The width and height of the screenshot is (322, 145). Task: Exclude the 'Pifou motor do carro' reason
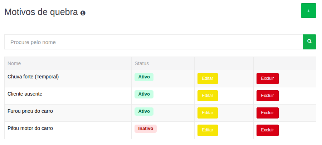pyautogui.click(x=267, y=130)
